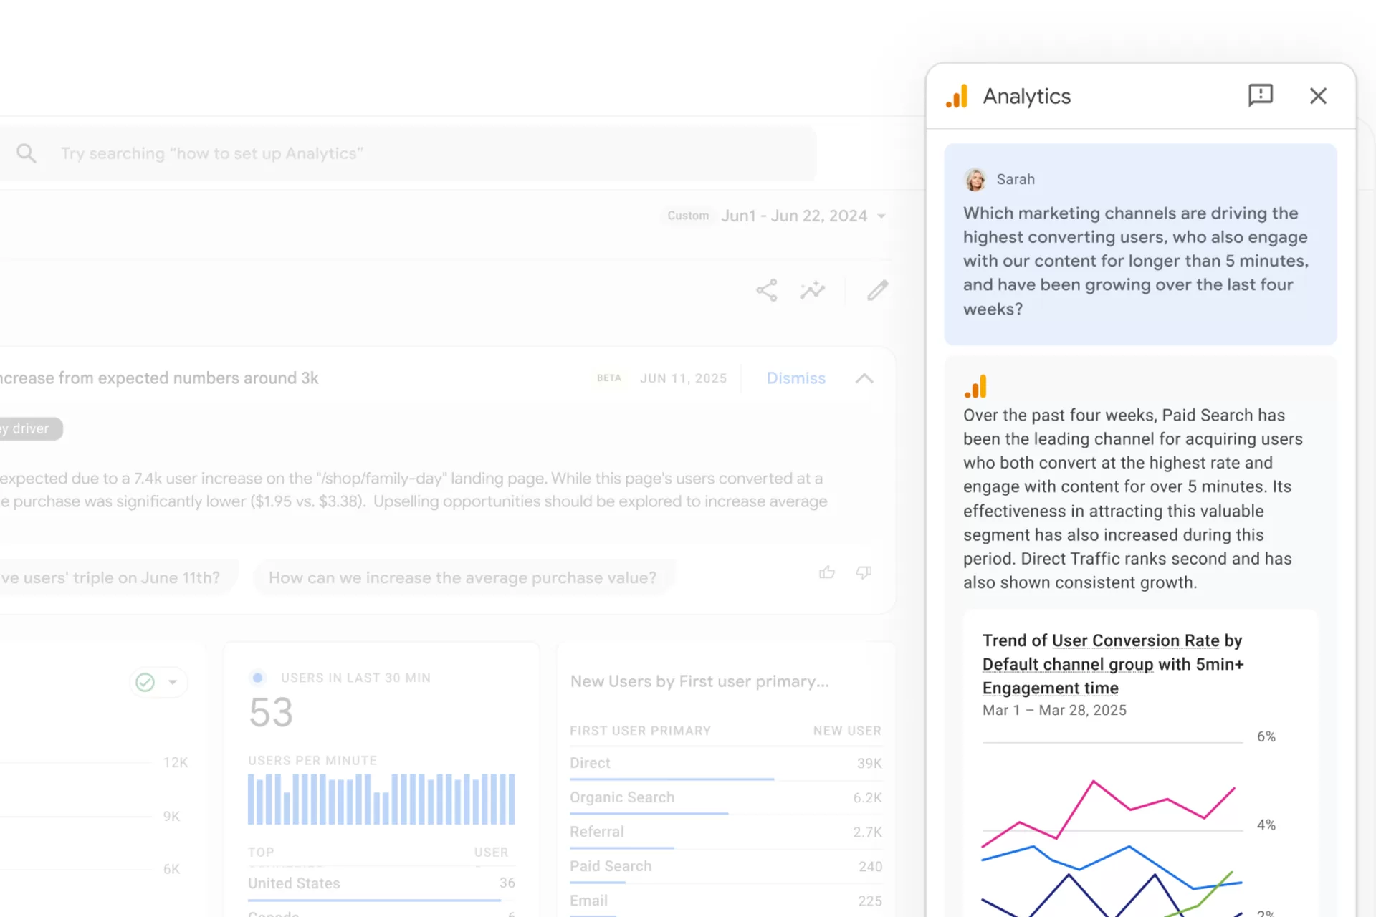Viewport: 1376px width, 917px height.
Task: Click the magnifier search icon
Action: click(27, 153)
